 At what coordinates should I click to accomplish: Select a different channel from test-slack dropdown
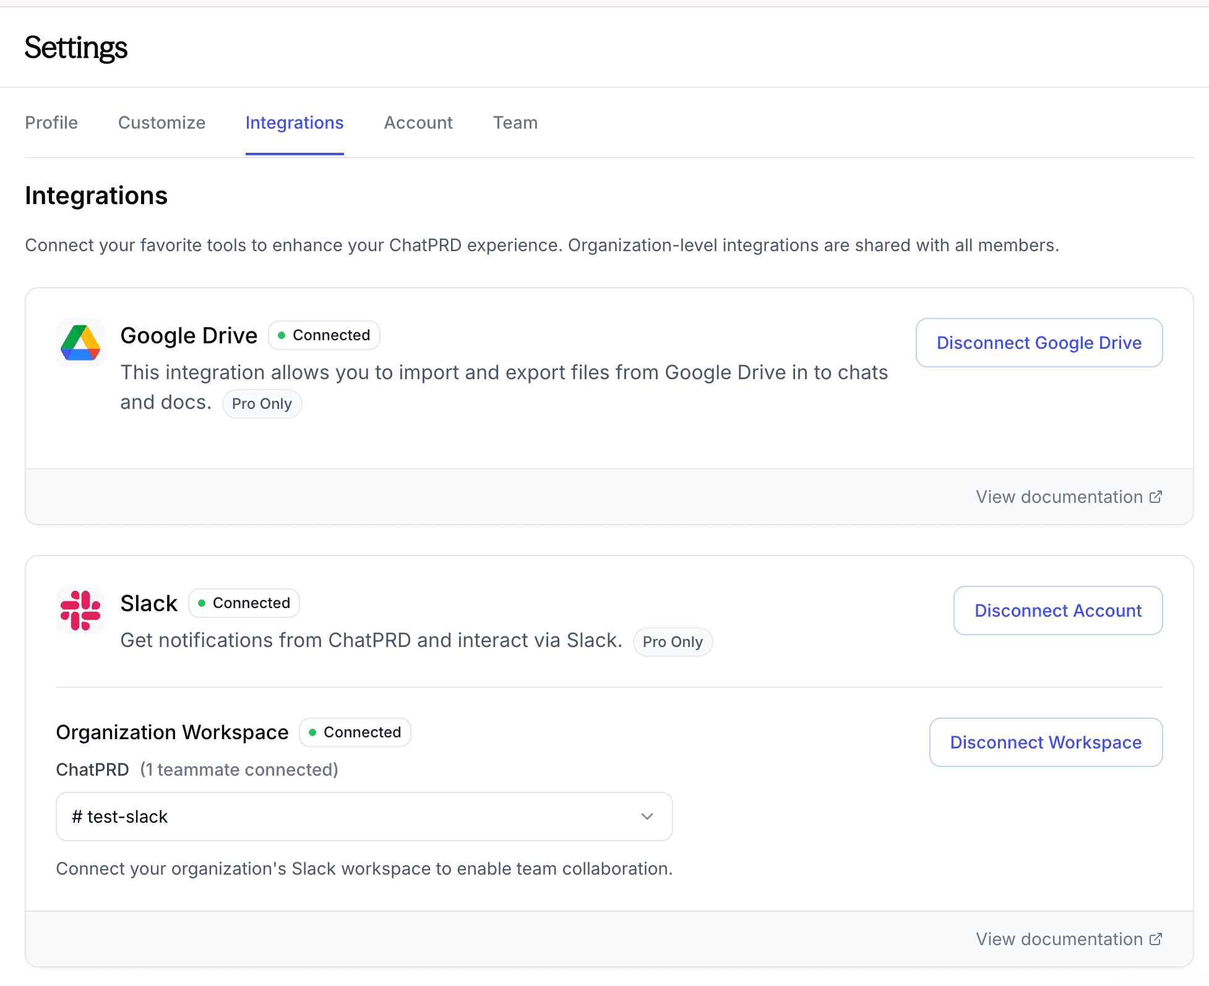[364, 817]
